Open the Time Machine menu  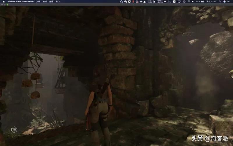click(x=184, y=1)
